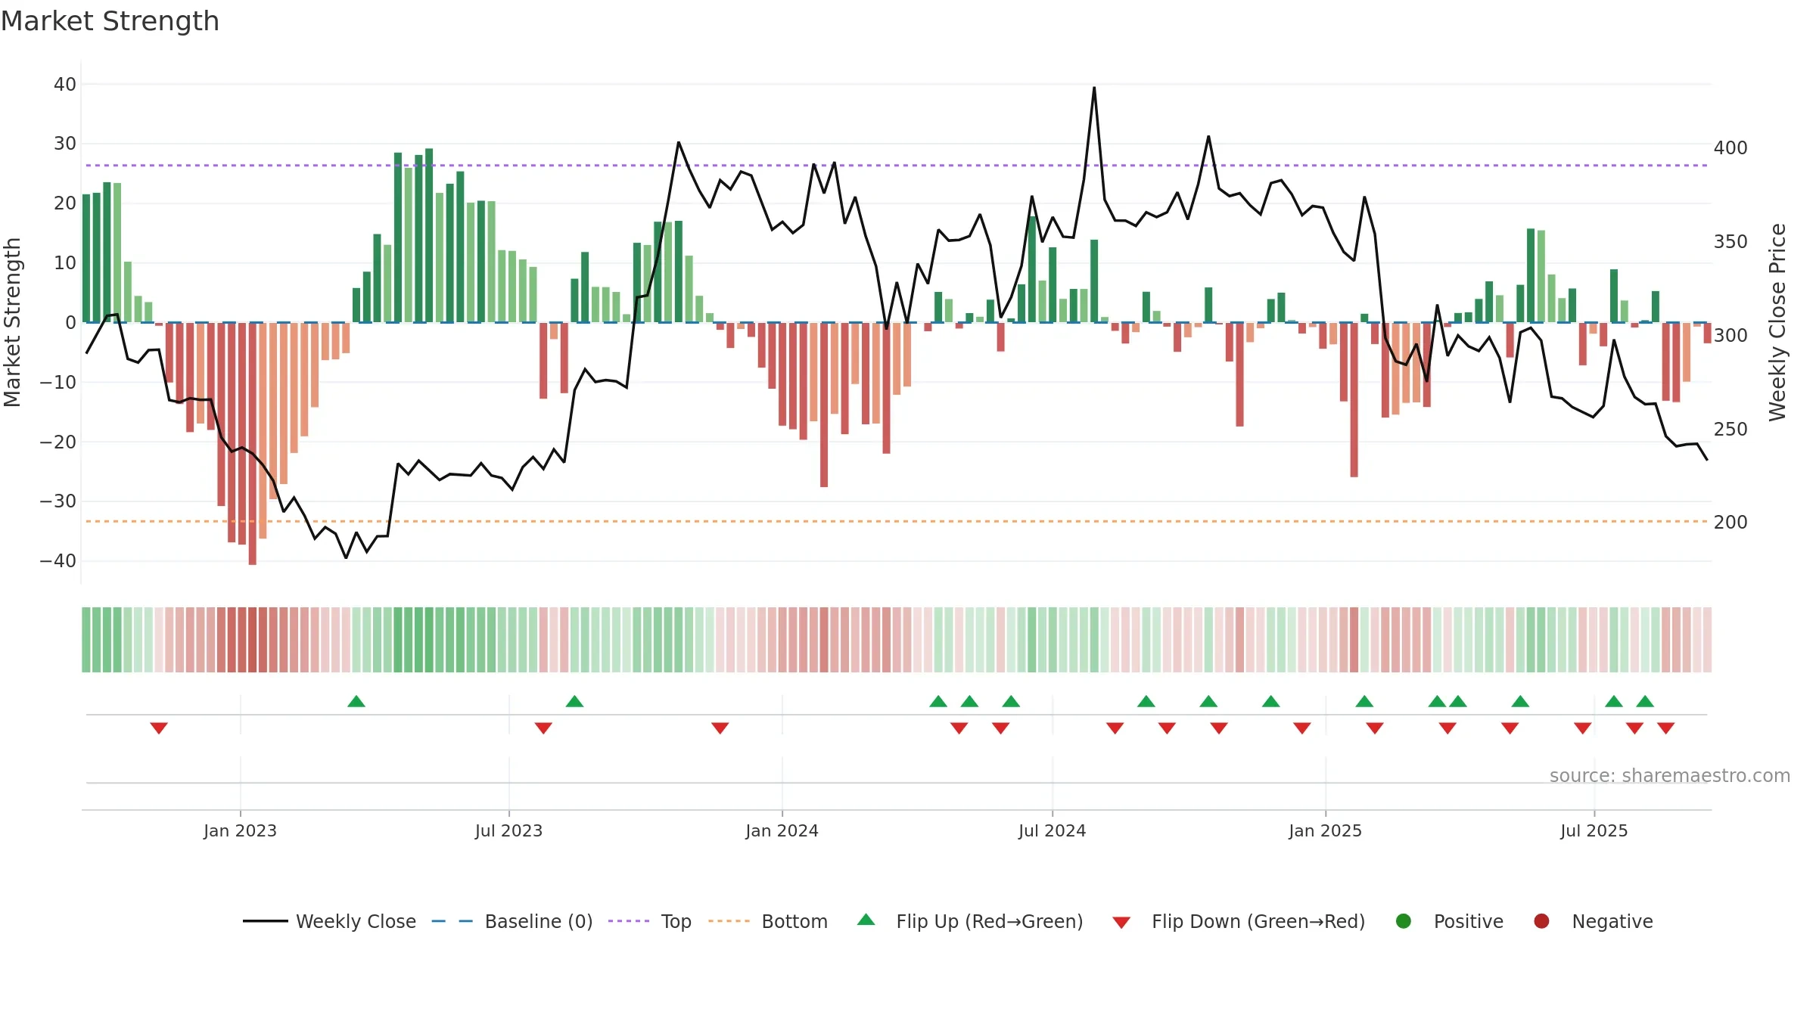Click the blue dashed Baseline sample in legend

(452, 921)
